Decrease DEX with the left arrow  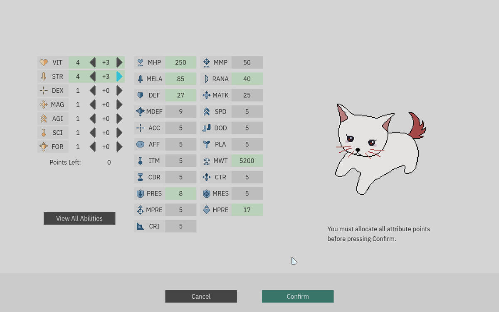pos(92,91)
